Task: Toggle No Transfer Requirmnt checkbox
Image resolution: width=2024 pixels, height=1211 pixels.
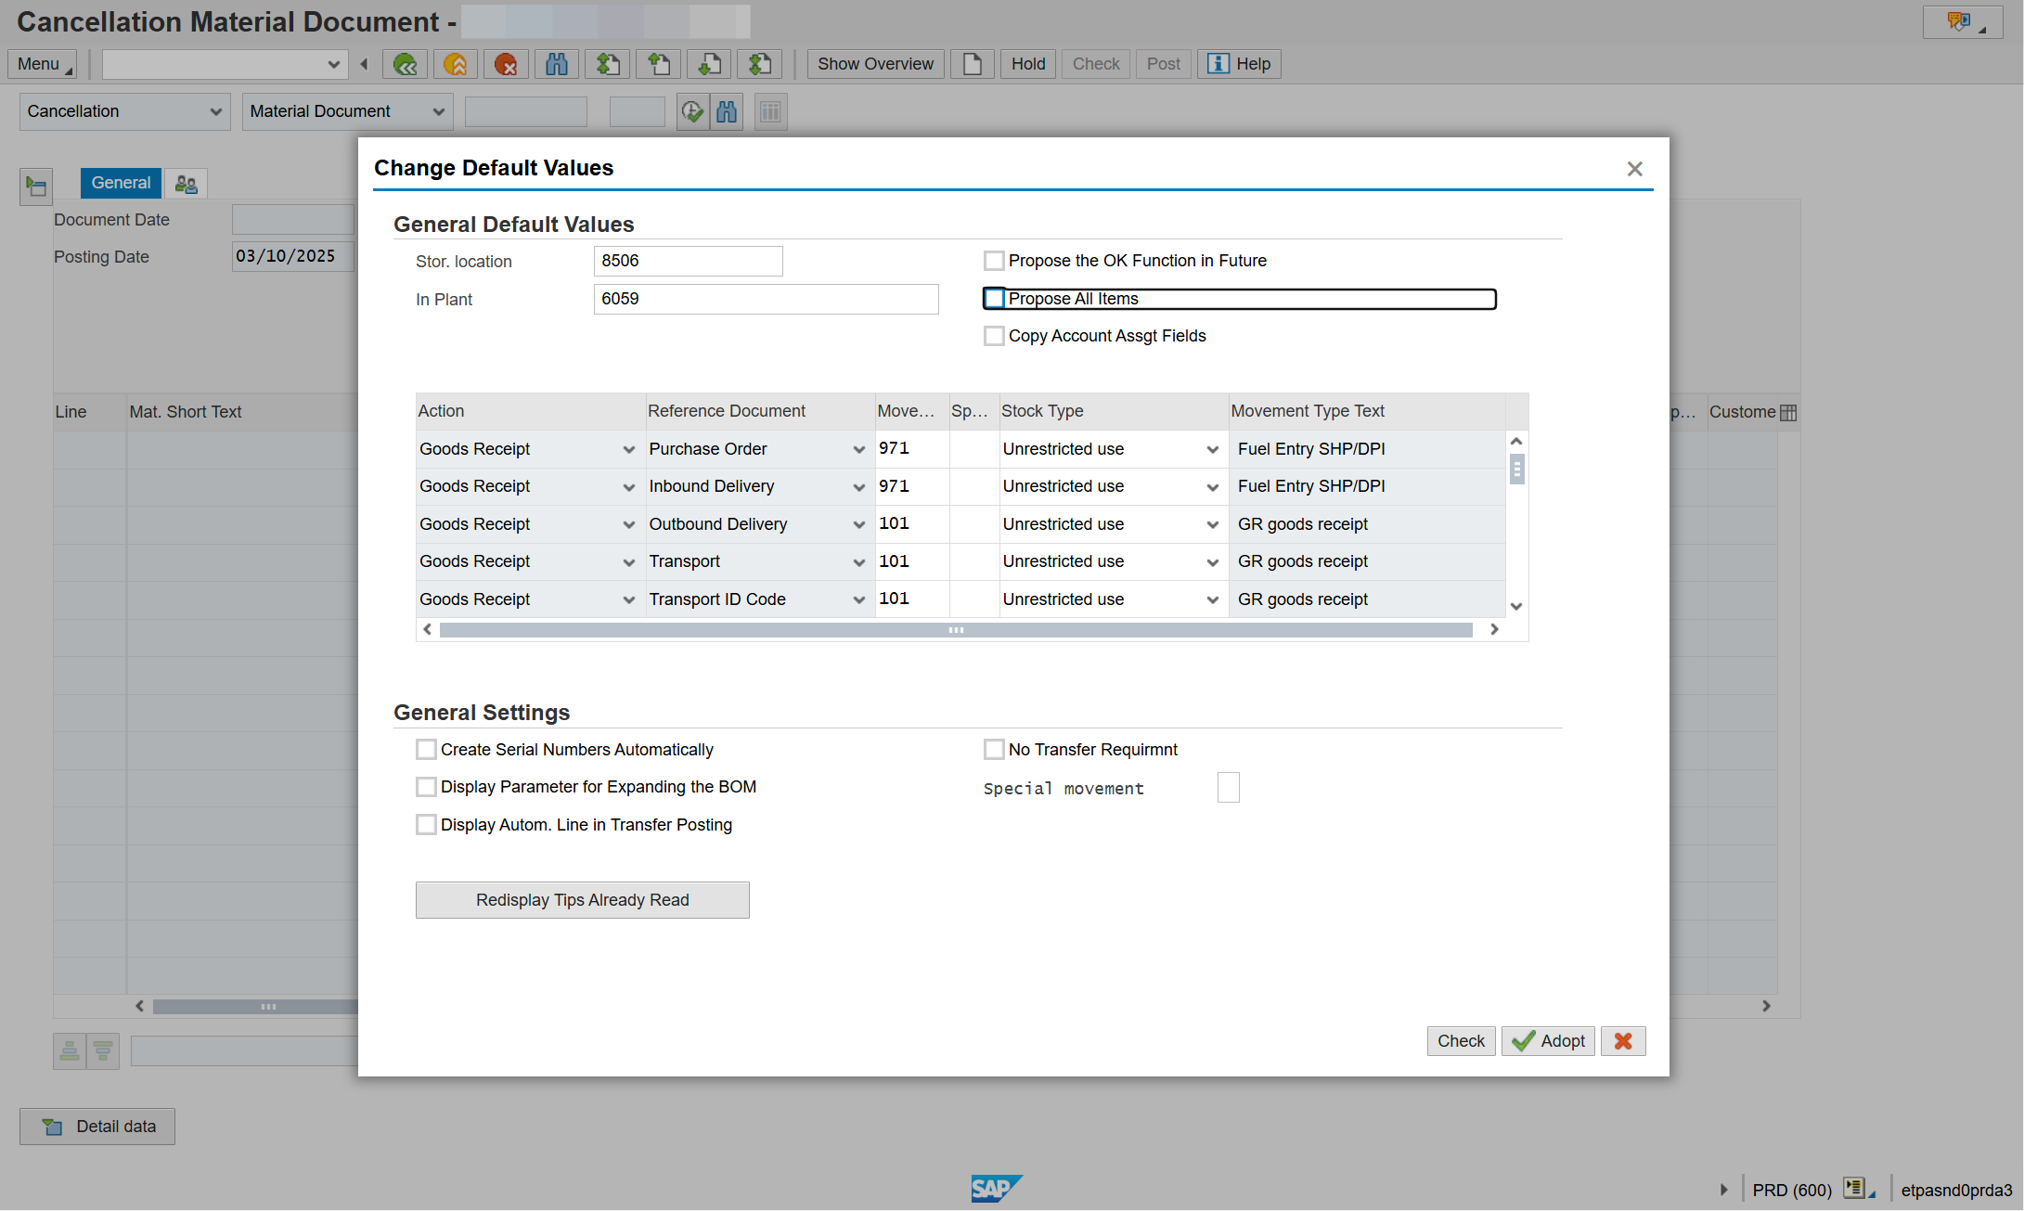Action: (994, 750)
